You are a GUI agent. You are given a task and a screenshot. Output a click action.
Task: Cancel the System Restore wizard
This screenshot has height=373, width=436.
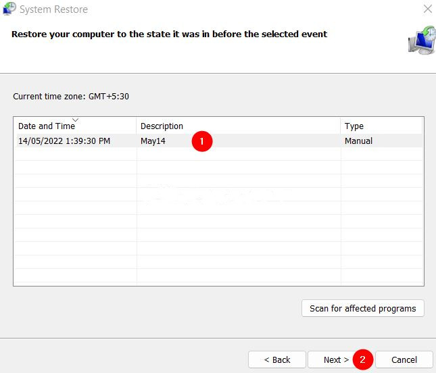tap(404, 359)
